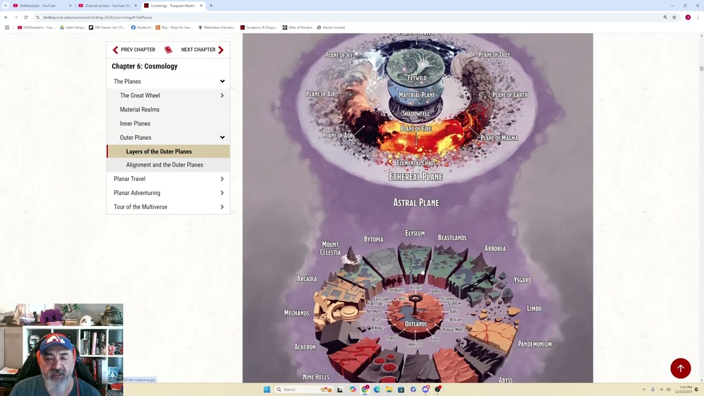
Task: Go to the previous chapter arrow
Action: [116, 50]
